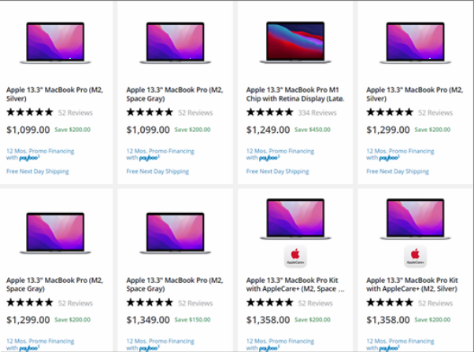
Task: Open MacBook Pro M1 Chip with Retina Display image
Action: coord(295,42)
